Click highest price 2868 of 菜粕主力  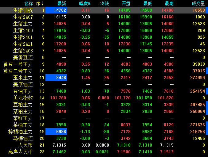[x=169, y=111]
